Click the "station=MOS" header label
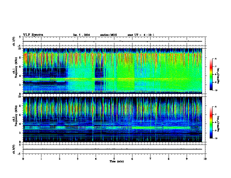Screen dimensions: 231x178 [x=108, y=35]
